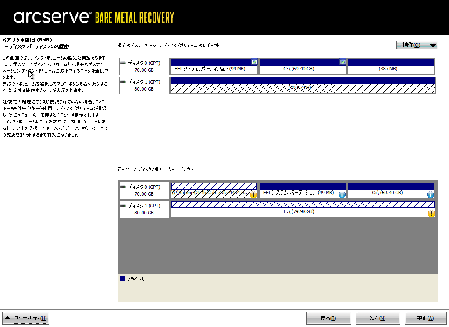Click the destination ディスク 0 (GPT) disk icon
The image size is (449, 327).
tap(123, 63)
